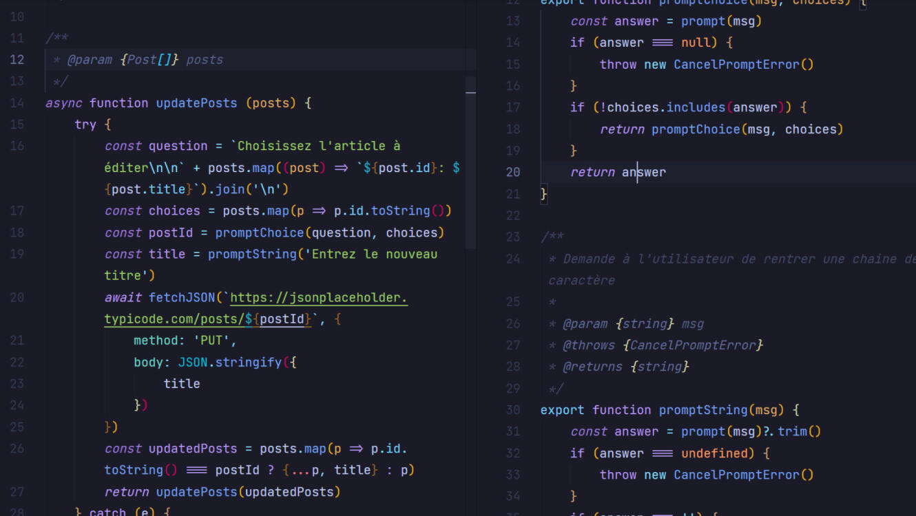
Task: Click the @returns {string} doc tag
Action: click(x=625, y=367)
